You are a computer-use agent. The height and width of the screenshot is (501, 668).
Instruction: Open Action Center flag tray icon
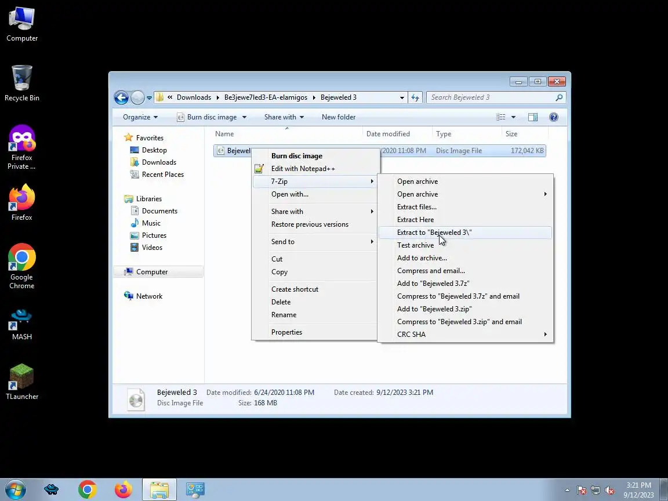(x=582, y=491)
